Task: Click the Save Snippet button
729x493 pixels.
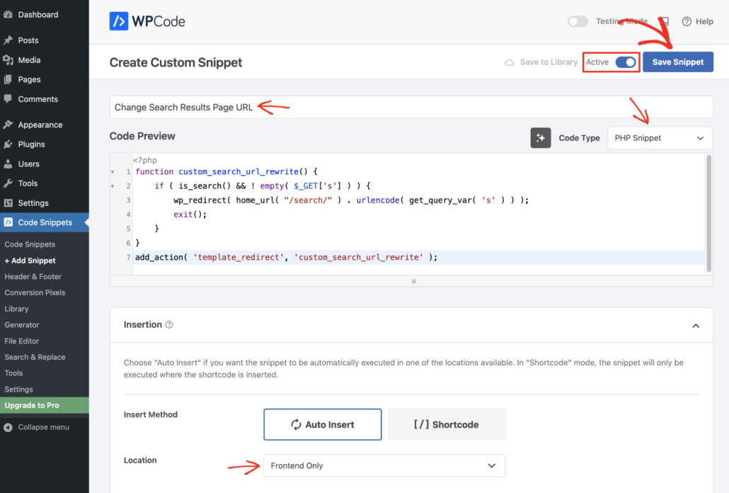Action: (x=678, y=62)
